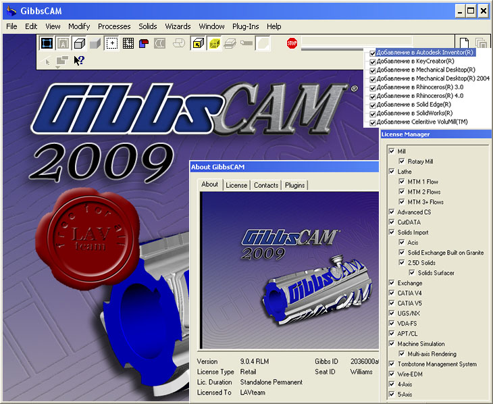The image size is (493, 404).
Task: Click the framed letter A toolbar icon
Action: point(63,43)
